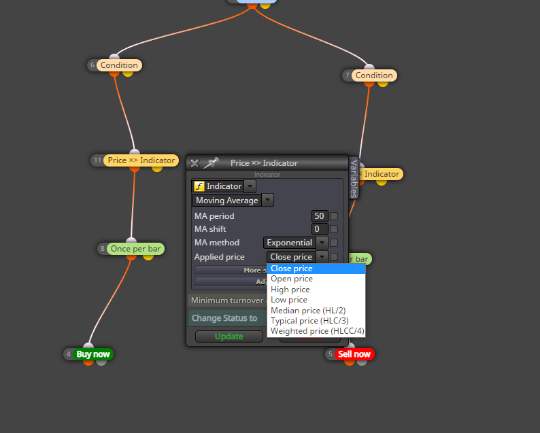Click the dialog title Price x> Indicator

(264, 163)
